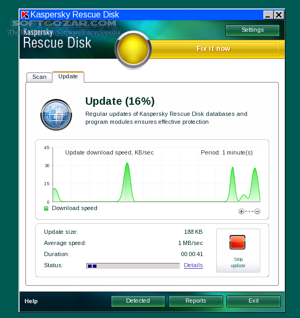Click the 'Average speed:' label

tap(65, 243)
